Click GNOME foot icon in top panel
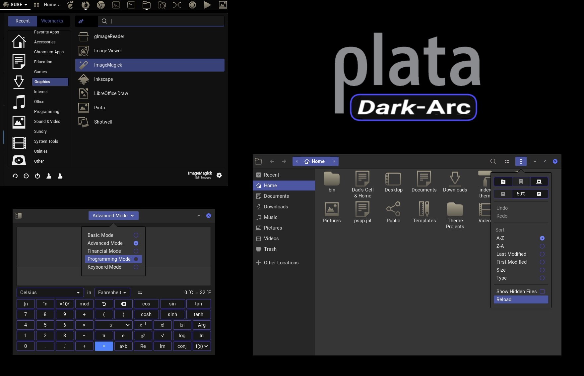584x376 pixels. tap(70, 5)
